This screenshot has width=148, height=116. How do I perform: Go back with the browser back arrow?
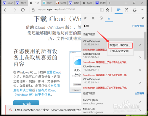[6, 10]
